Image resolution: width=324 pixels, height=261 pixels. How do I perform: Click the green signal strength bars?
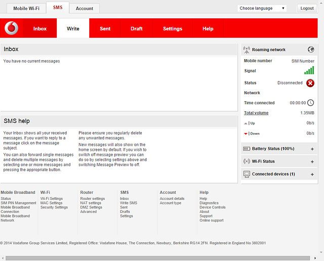point(309,71)
